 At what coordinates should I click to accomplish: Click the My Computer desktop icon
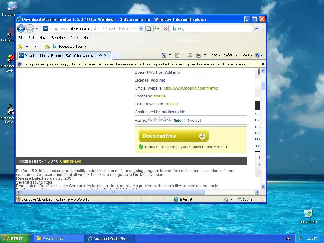12,8
